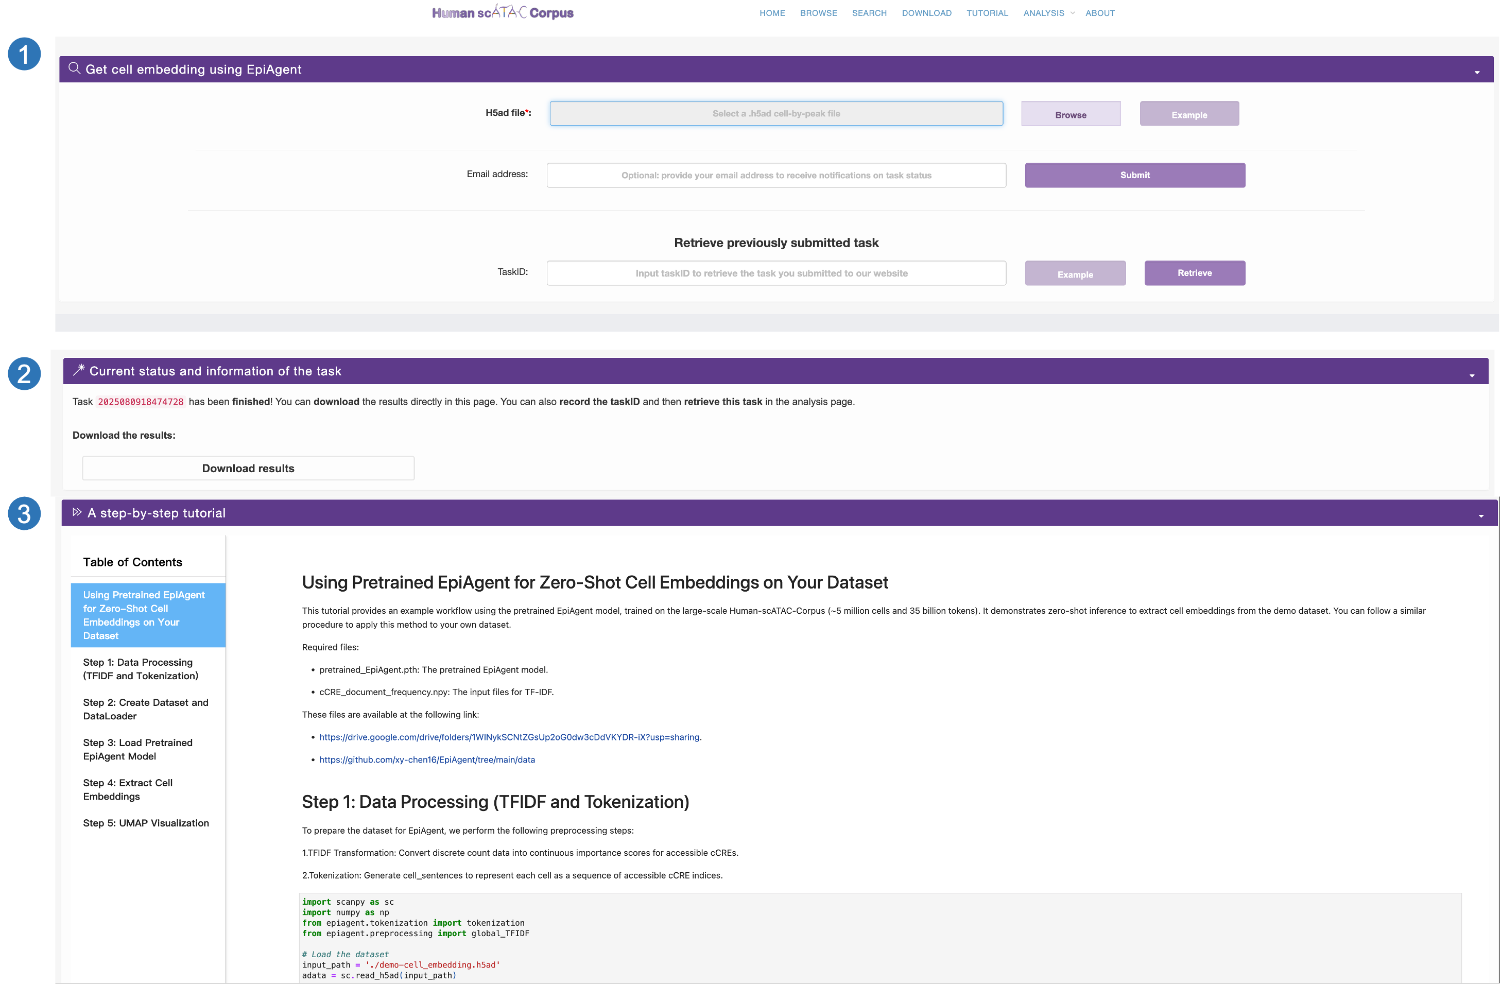
Task: Click the magnifier icon in the EpiAgent header
Action: tap(75, 68)
